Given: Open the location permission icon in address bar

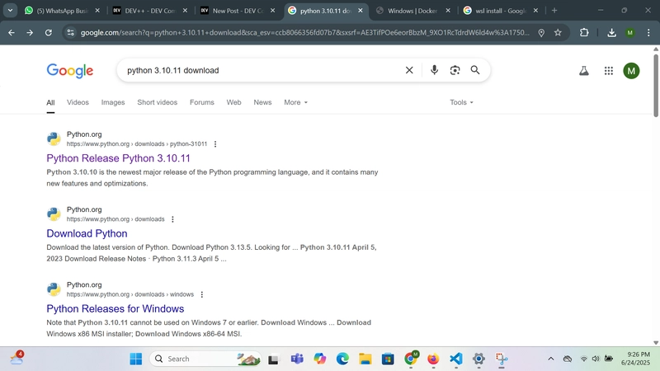Looking at the screenshot, I should pyautogui.click(x=541, y=32).
